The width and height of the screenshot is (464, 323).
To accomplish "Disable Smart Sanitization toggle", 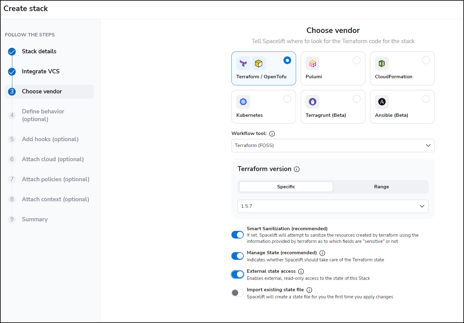I will pyautogui.click(x=238, y=235).
